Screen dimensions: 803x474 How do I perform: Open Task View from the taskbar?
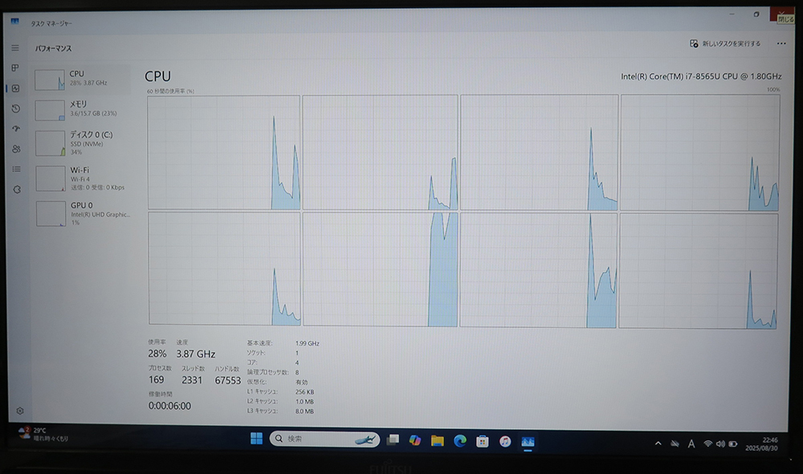[393, 440]
